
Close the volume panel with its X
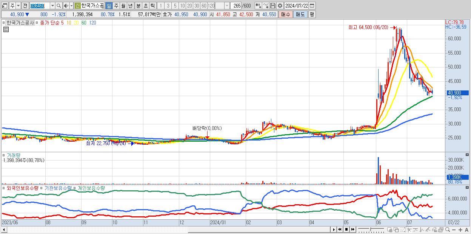(467, 154)
